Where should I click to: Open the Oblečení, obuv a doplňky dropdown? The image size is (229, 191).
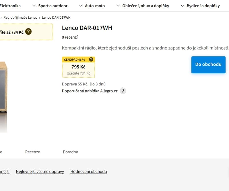click(x=143, y=6)
